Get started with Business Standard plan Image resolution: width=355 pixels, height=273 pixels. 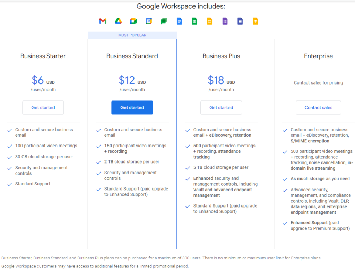point(132,107)
